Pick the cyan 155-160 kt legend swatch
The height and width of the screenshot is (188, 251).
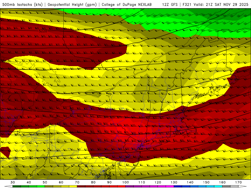coord(218,186)
